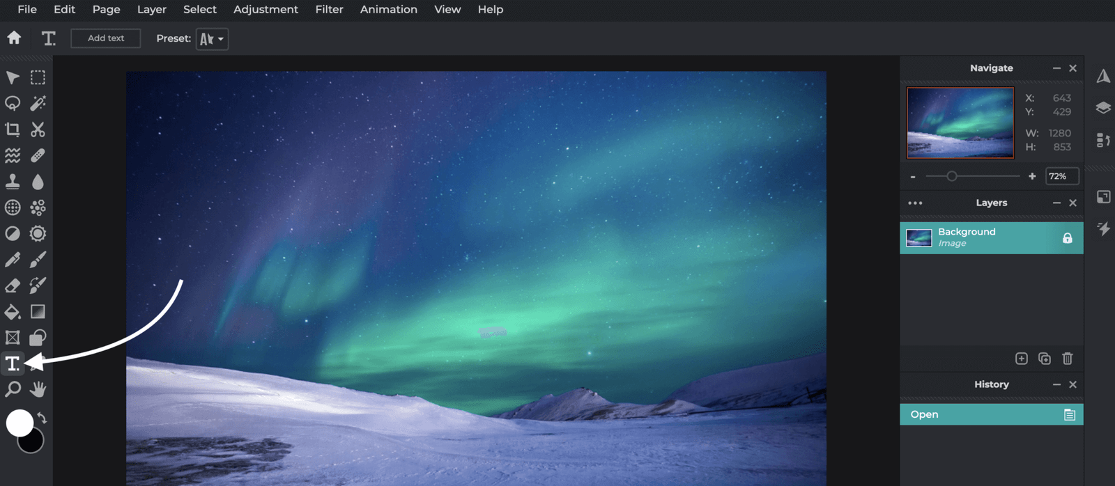Select the Open history entry
The image size is (1115, 486).
click(992, 414)
